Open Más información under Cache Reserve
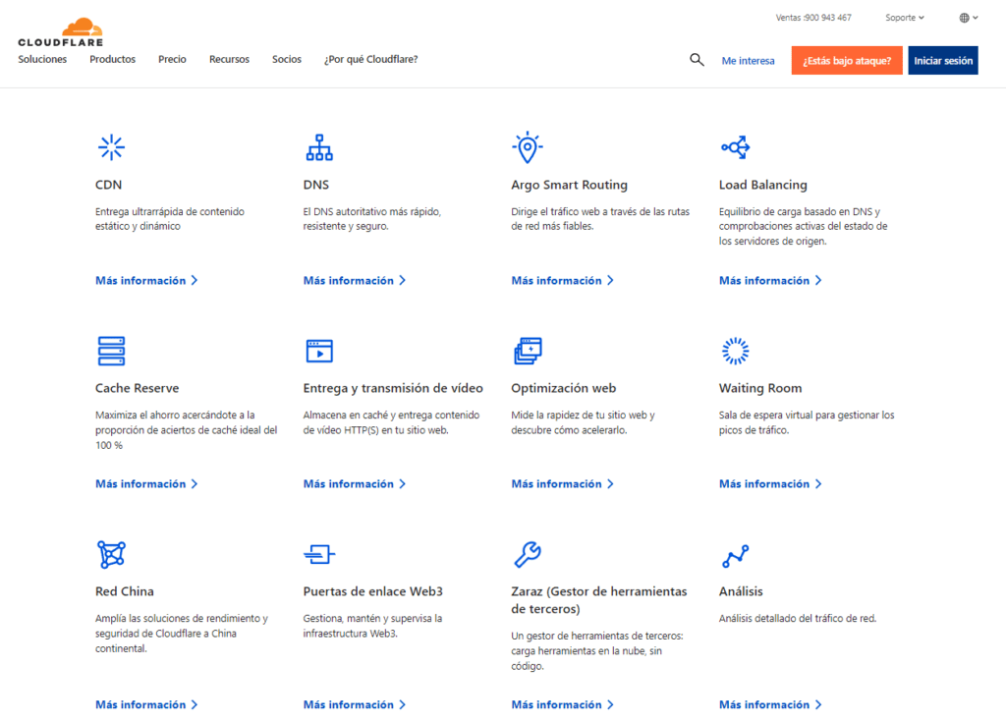The image size is (1006, 722). point(146,484)
